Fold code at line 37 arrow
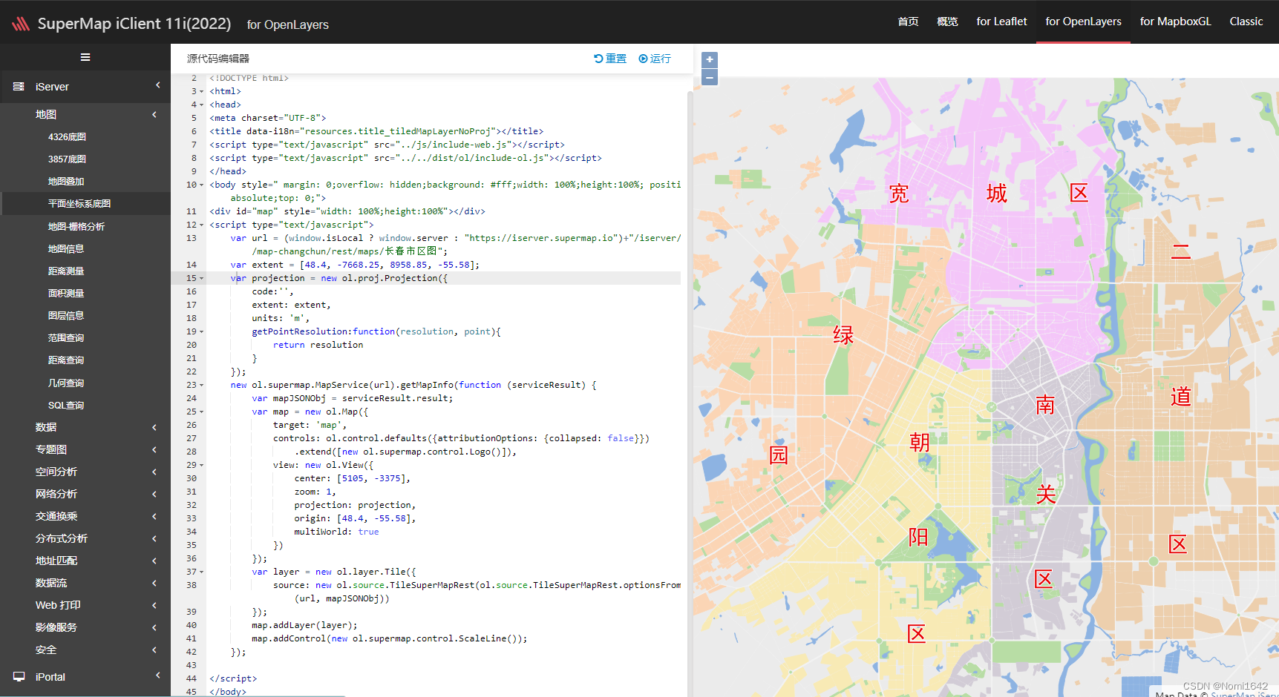Viewport: 1279px width, 697px height. click(x=202, y=572)
